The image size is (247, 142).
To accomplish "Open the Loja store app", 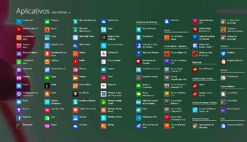I will tap(50, 118).
